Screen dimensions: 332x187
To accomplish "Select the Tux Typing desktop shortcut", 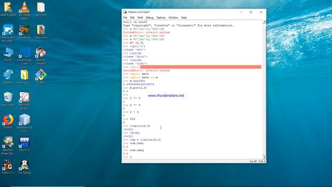I will [24, 167].
